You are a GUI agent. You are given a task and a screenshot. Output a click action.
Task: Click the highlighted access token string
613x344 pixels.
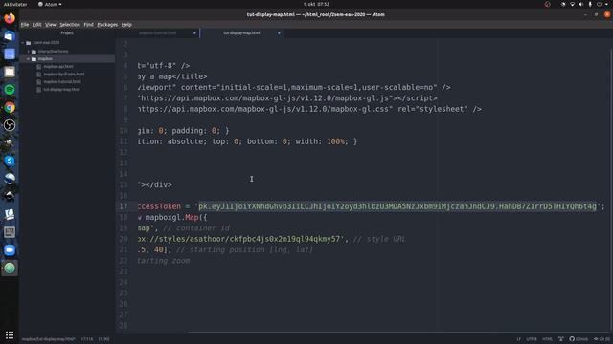397,206
